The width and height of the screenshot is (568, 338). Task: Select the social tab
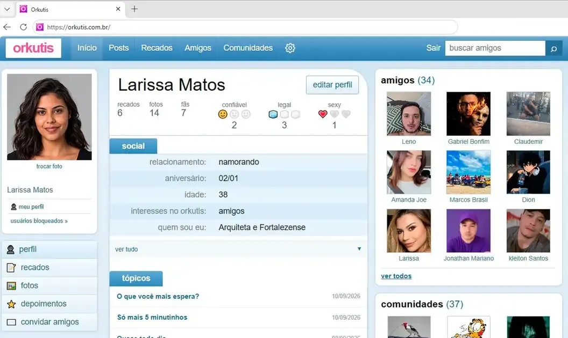133,146
